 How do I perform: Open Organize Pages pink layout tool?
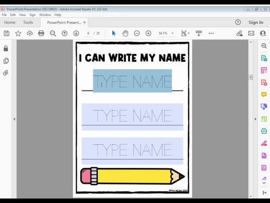264,70
